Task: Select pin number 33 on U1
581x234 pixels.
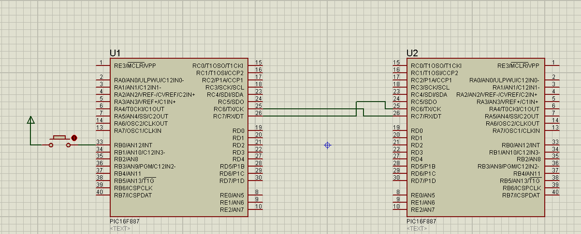Action: [x=100, y=142]
